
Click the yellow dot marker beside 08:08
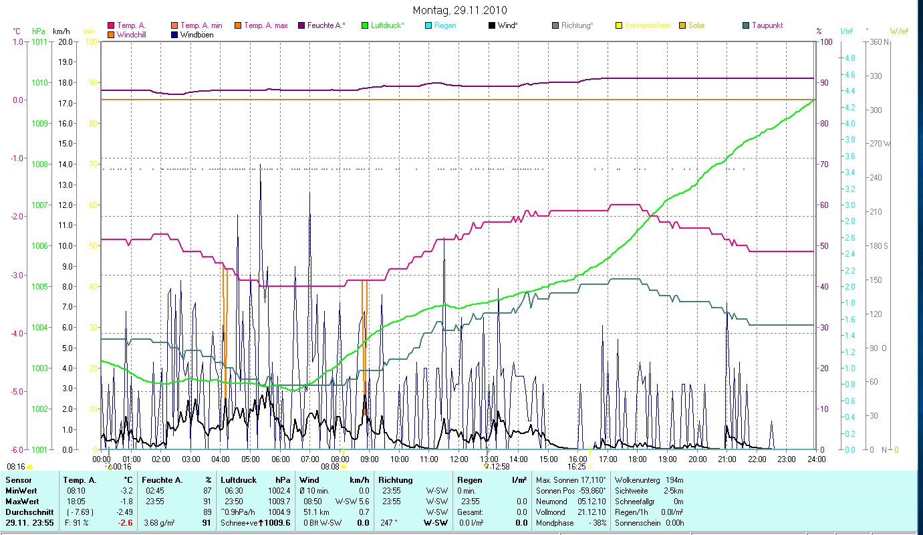click(x=344, y=467)
